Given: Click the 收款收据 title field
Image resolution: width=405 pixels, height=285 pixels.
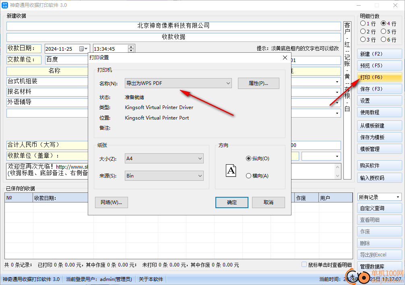Looking at the screenshot, I should pos(174,37).
